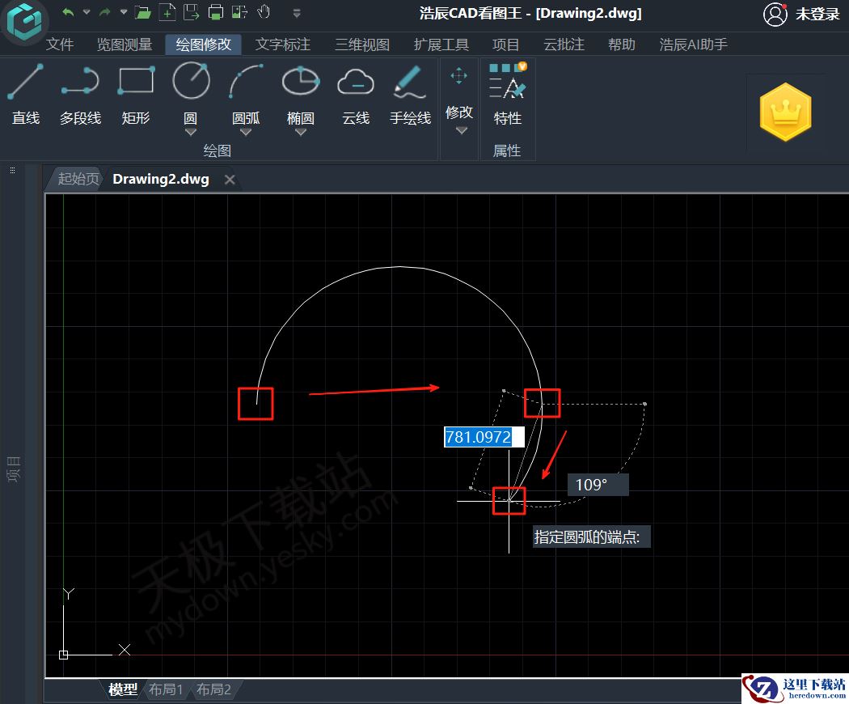Image resolution: width=849 pixels, height=704 pixels.
Task: Click the 修改 modify move icon
Action: point(458,76)
